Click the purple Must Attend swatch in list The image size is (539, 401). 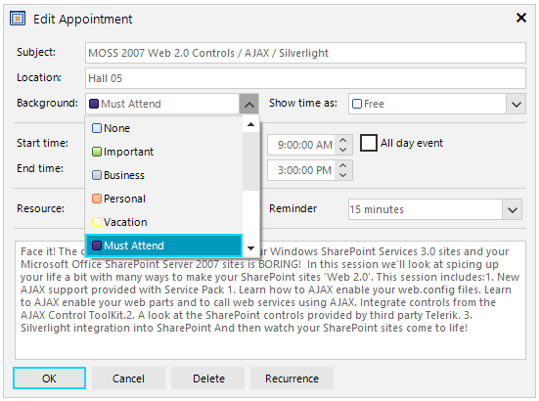[x=97, y=245]
